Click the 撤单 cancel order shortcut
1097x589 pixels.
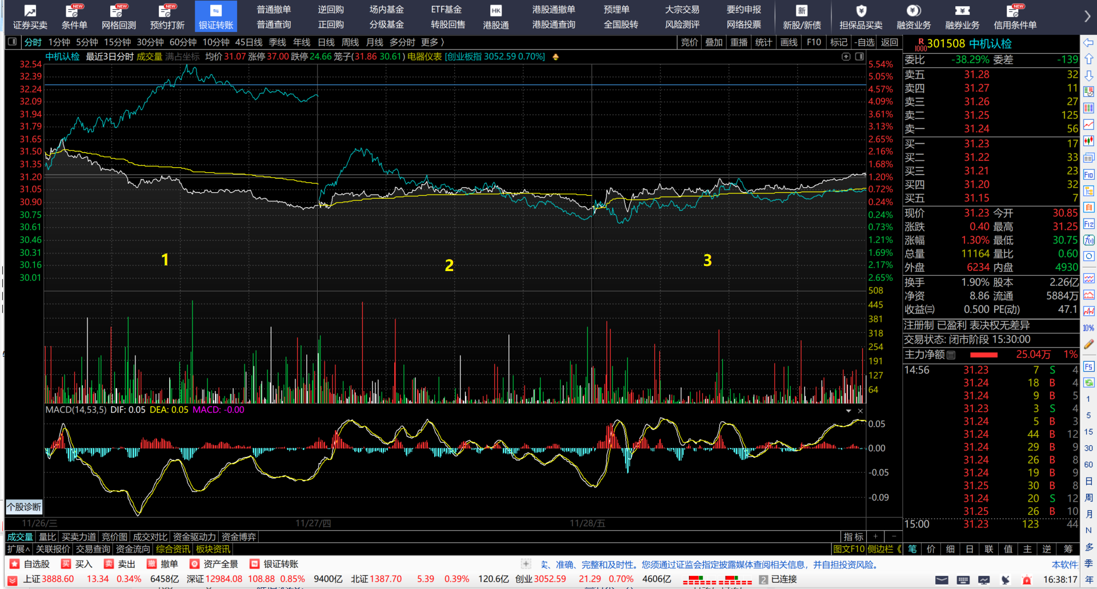coord(162,564)
